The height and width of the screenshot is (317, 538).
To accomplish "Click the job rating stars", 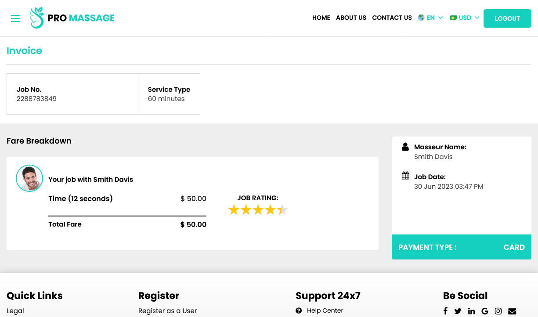I will [x=258, y=210].
